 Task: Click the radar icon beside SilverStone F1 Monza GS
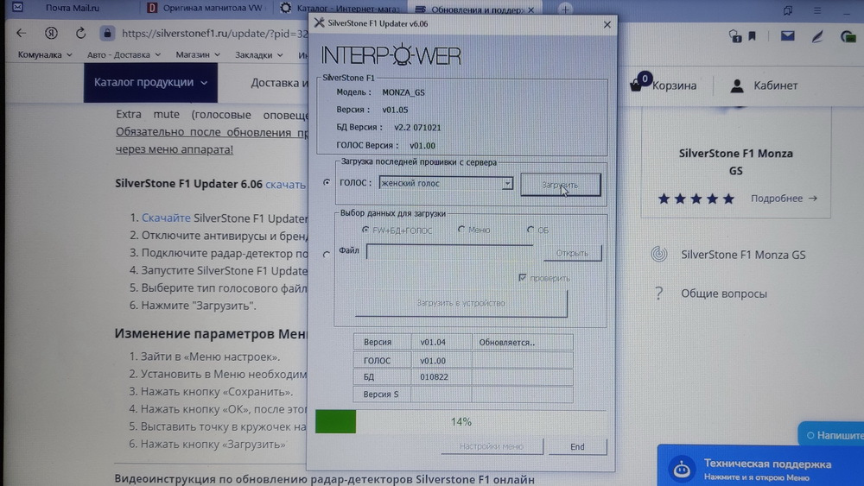pyautogui.click(x=659, y=254)
